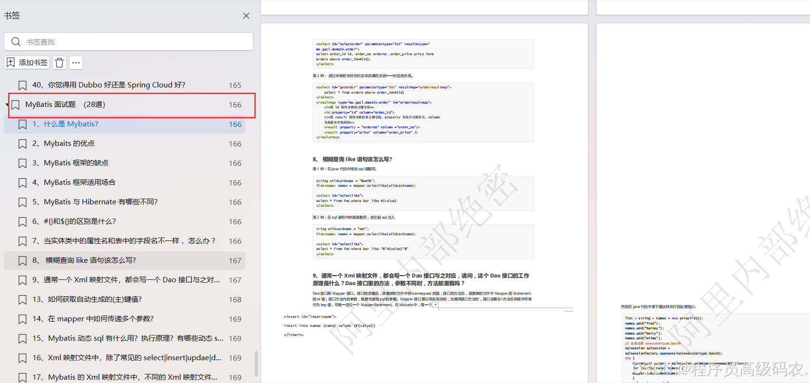The width and height of the screenshot is (810, 383).
Task: Click bookmark icon beside 9、通常一个 Xml
Action: point(22,280)
